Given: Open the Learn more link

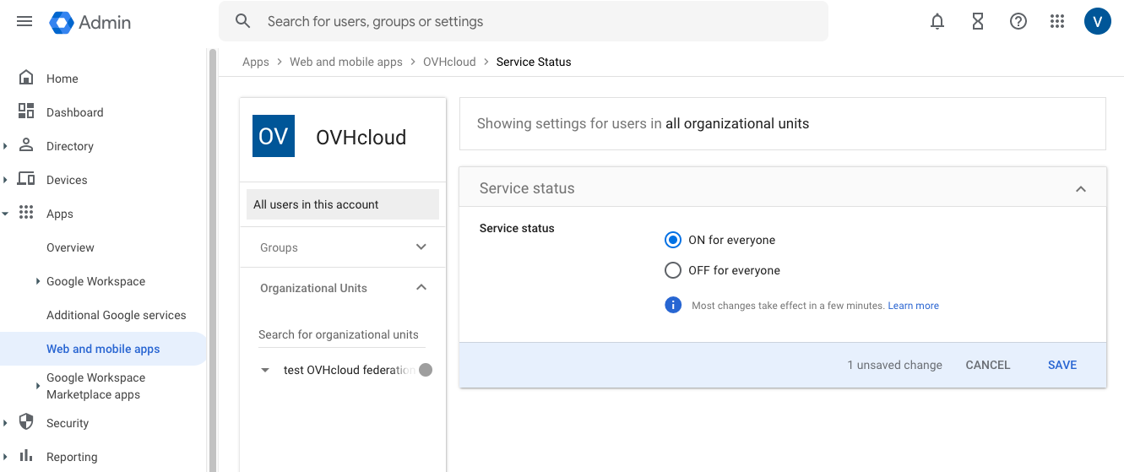Looking at the screenshot, I should (x=913, y=306).
